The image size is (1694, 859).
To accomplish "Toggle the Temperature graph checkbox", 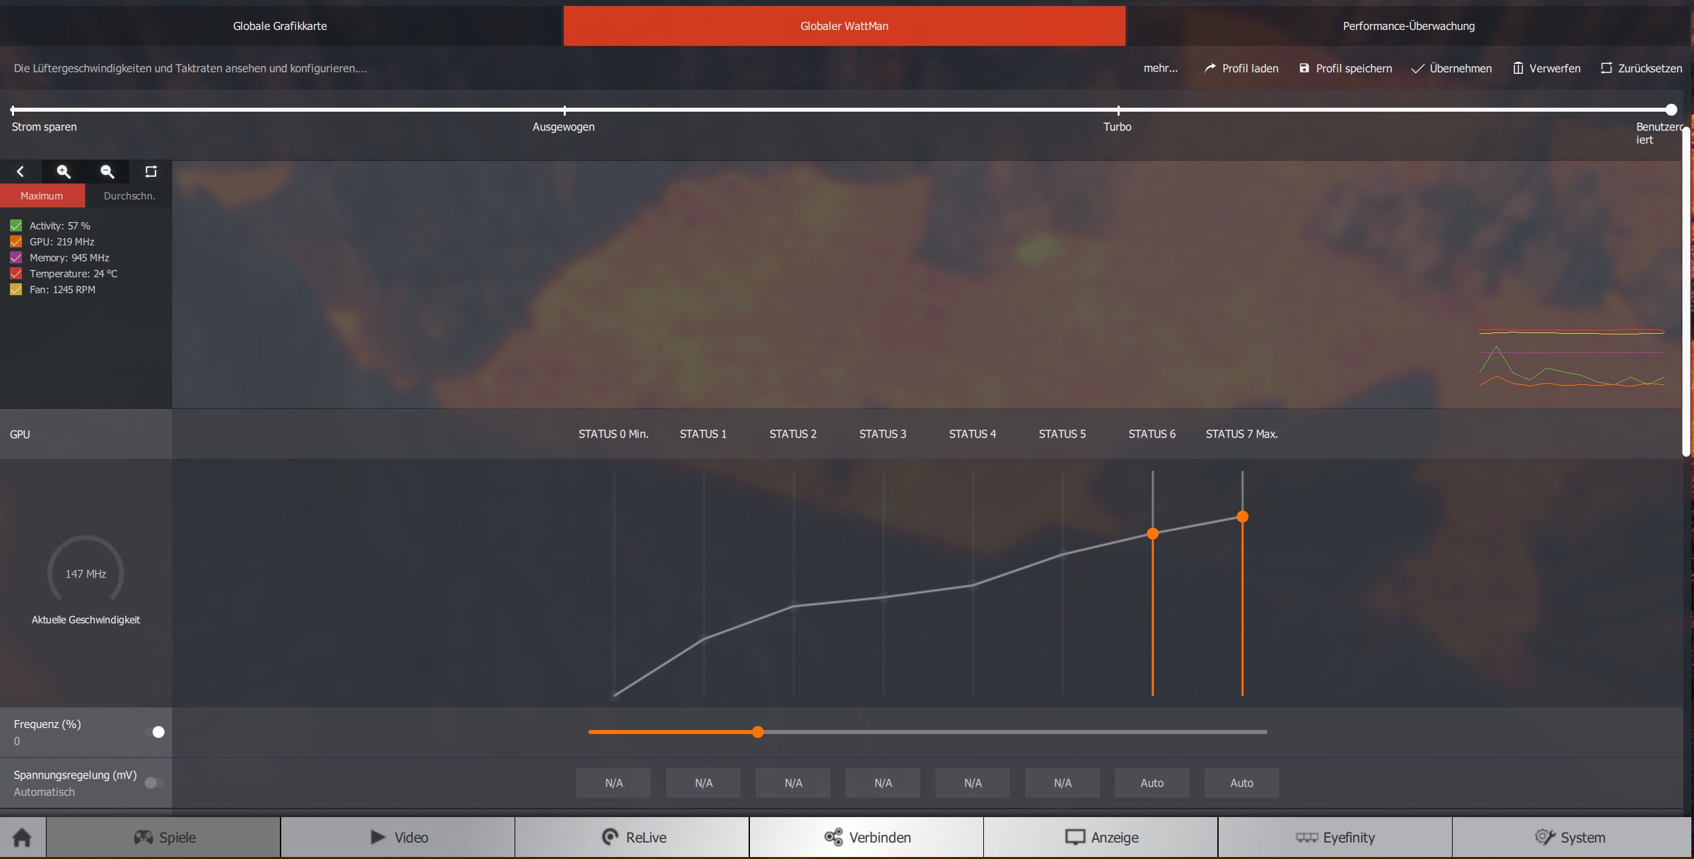I will pos(16,274).
